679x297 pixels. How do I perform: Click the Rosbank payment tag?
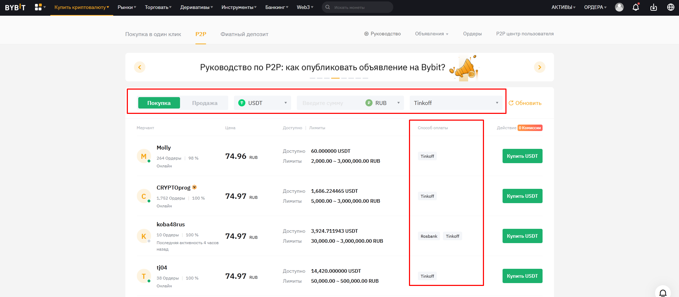click(x=429, y=236)
